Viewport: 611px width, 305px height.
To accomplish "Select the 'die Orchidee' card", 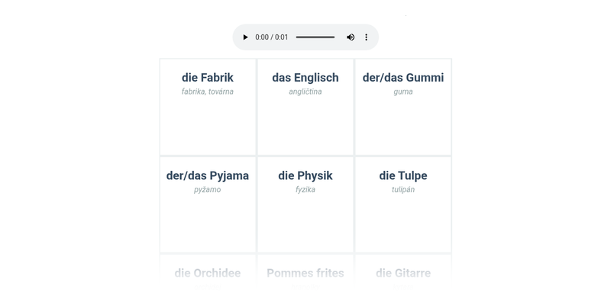I will (x=208, y=273).
